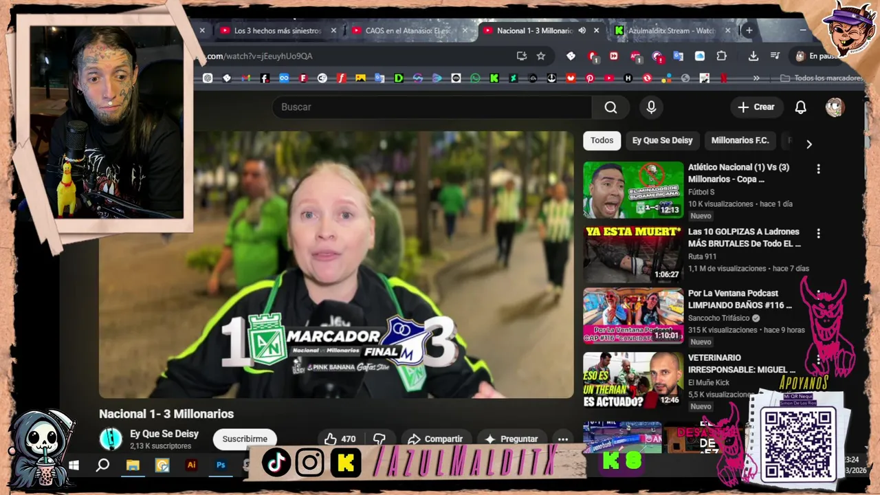Click the cloud extension icon in toolbar
The width and height of the screenshot is (880, 495).
click(x=700, y=56)
